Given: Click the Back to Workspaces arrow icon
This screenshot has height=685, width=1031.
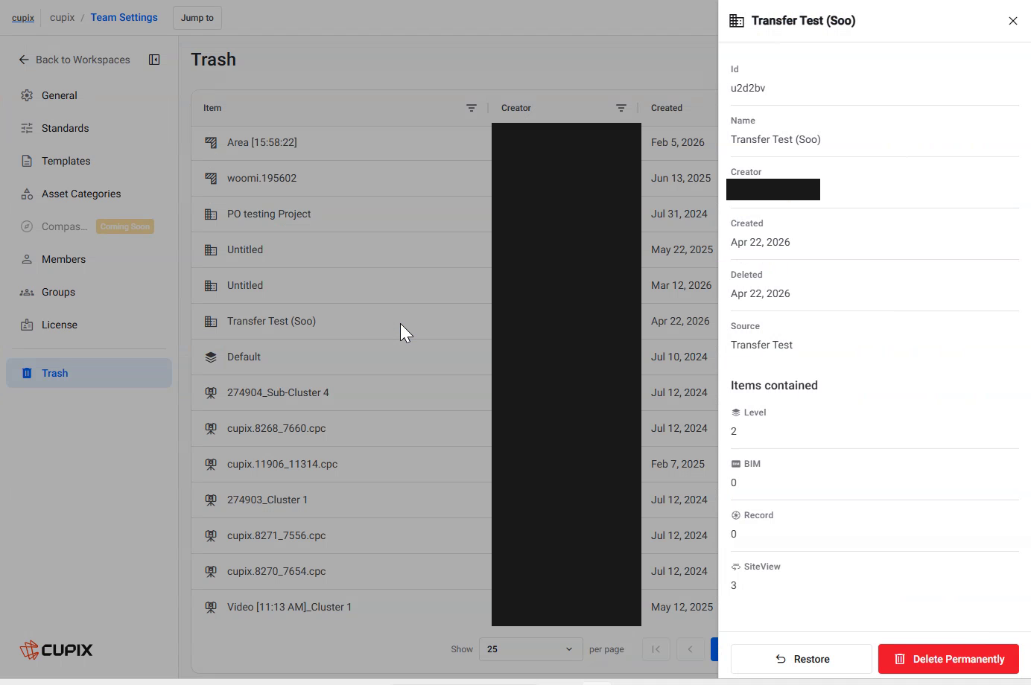Looking at the screenshot, I should (24, 60).
